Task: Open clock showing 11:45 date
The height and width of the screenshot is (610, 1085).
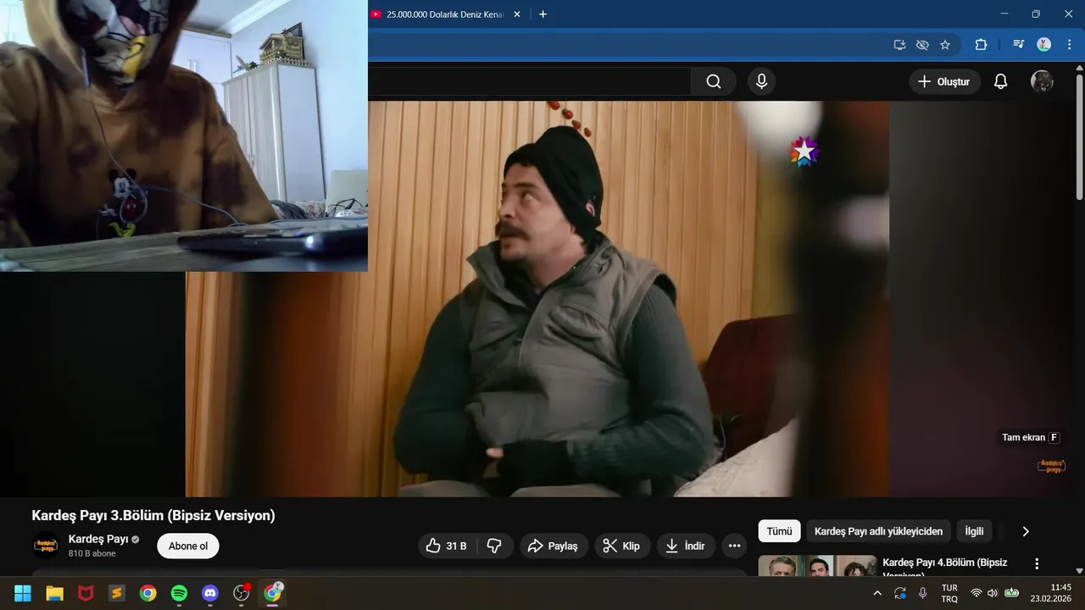Action: (x=1050, y=593)
